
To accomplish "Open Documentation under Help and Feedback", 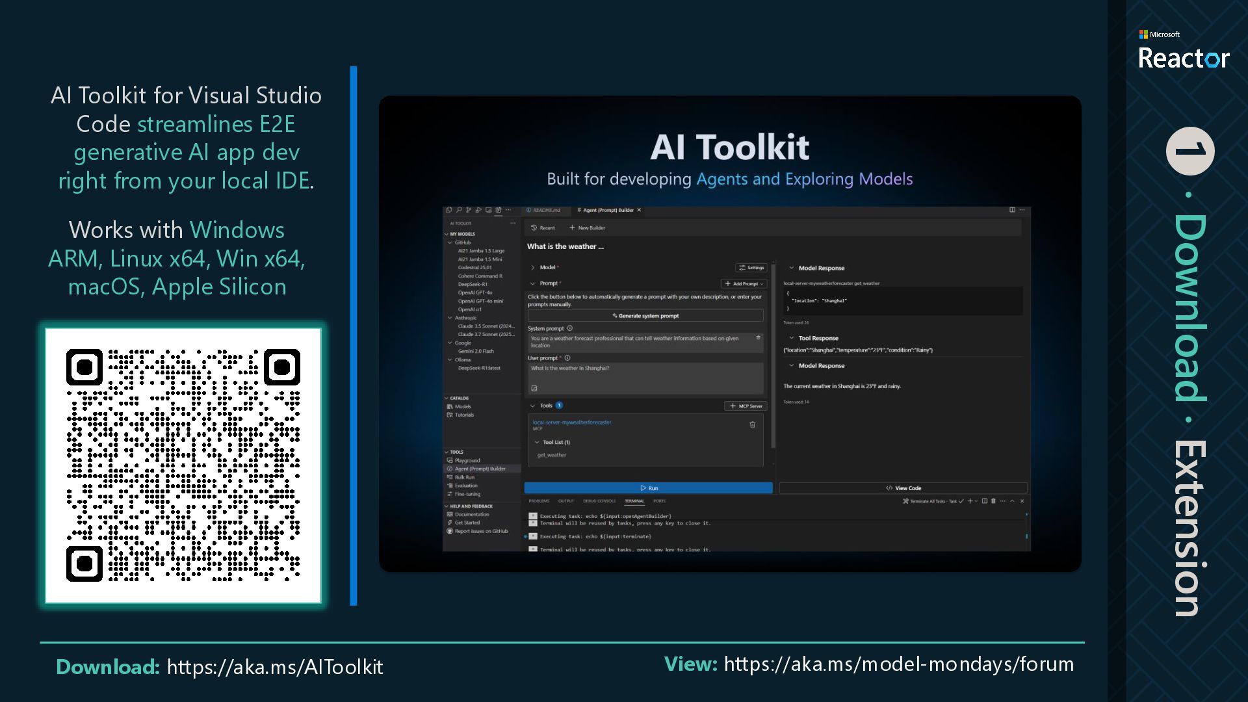I will tap(468, 514).
